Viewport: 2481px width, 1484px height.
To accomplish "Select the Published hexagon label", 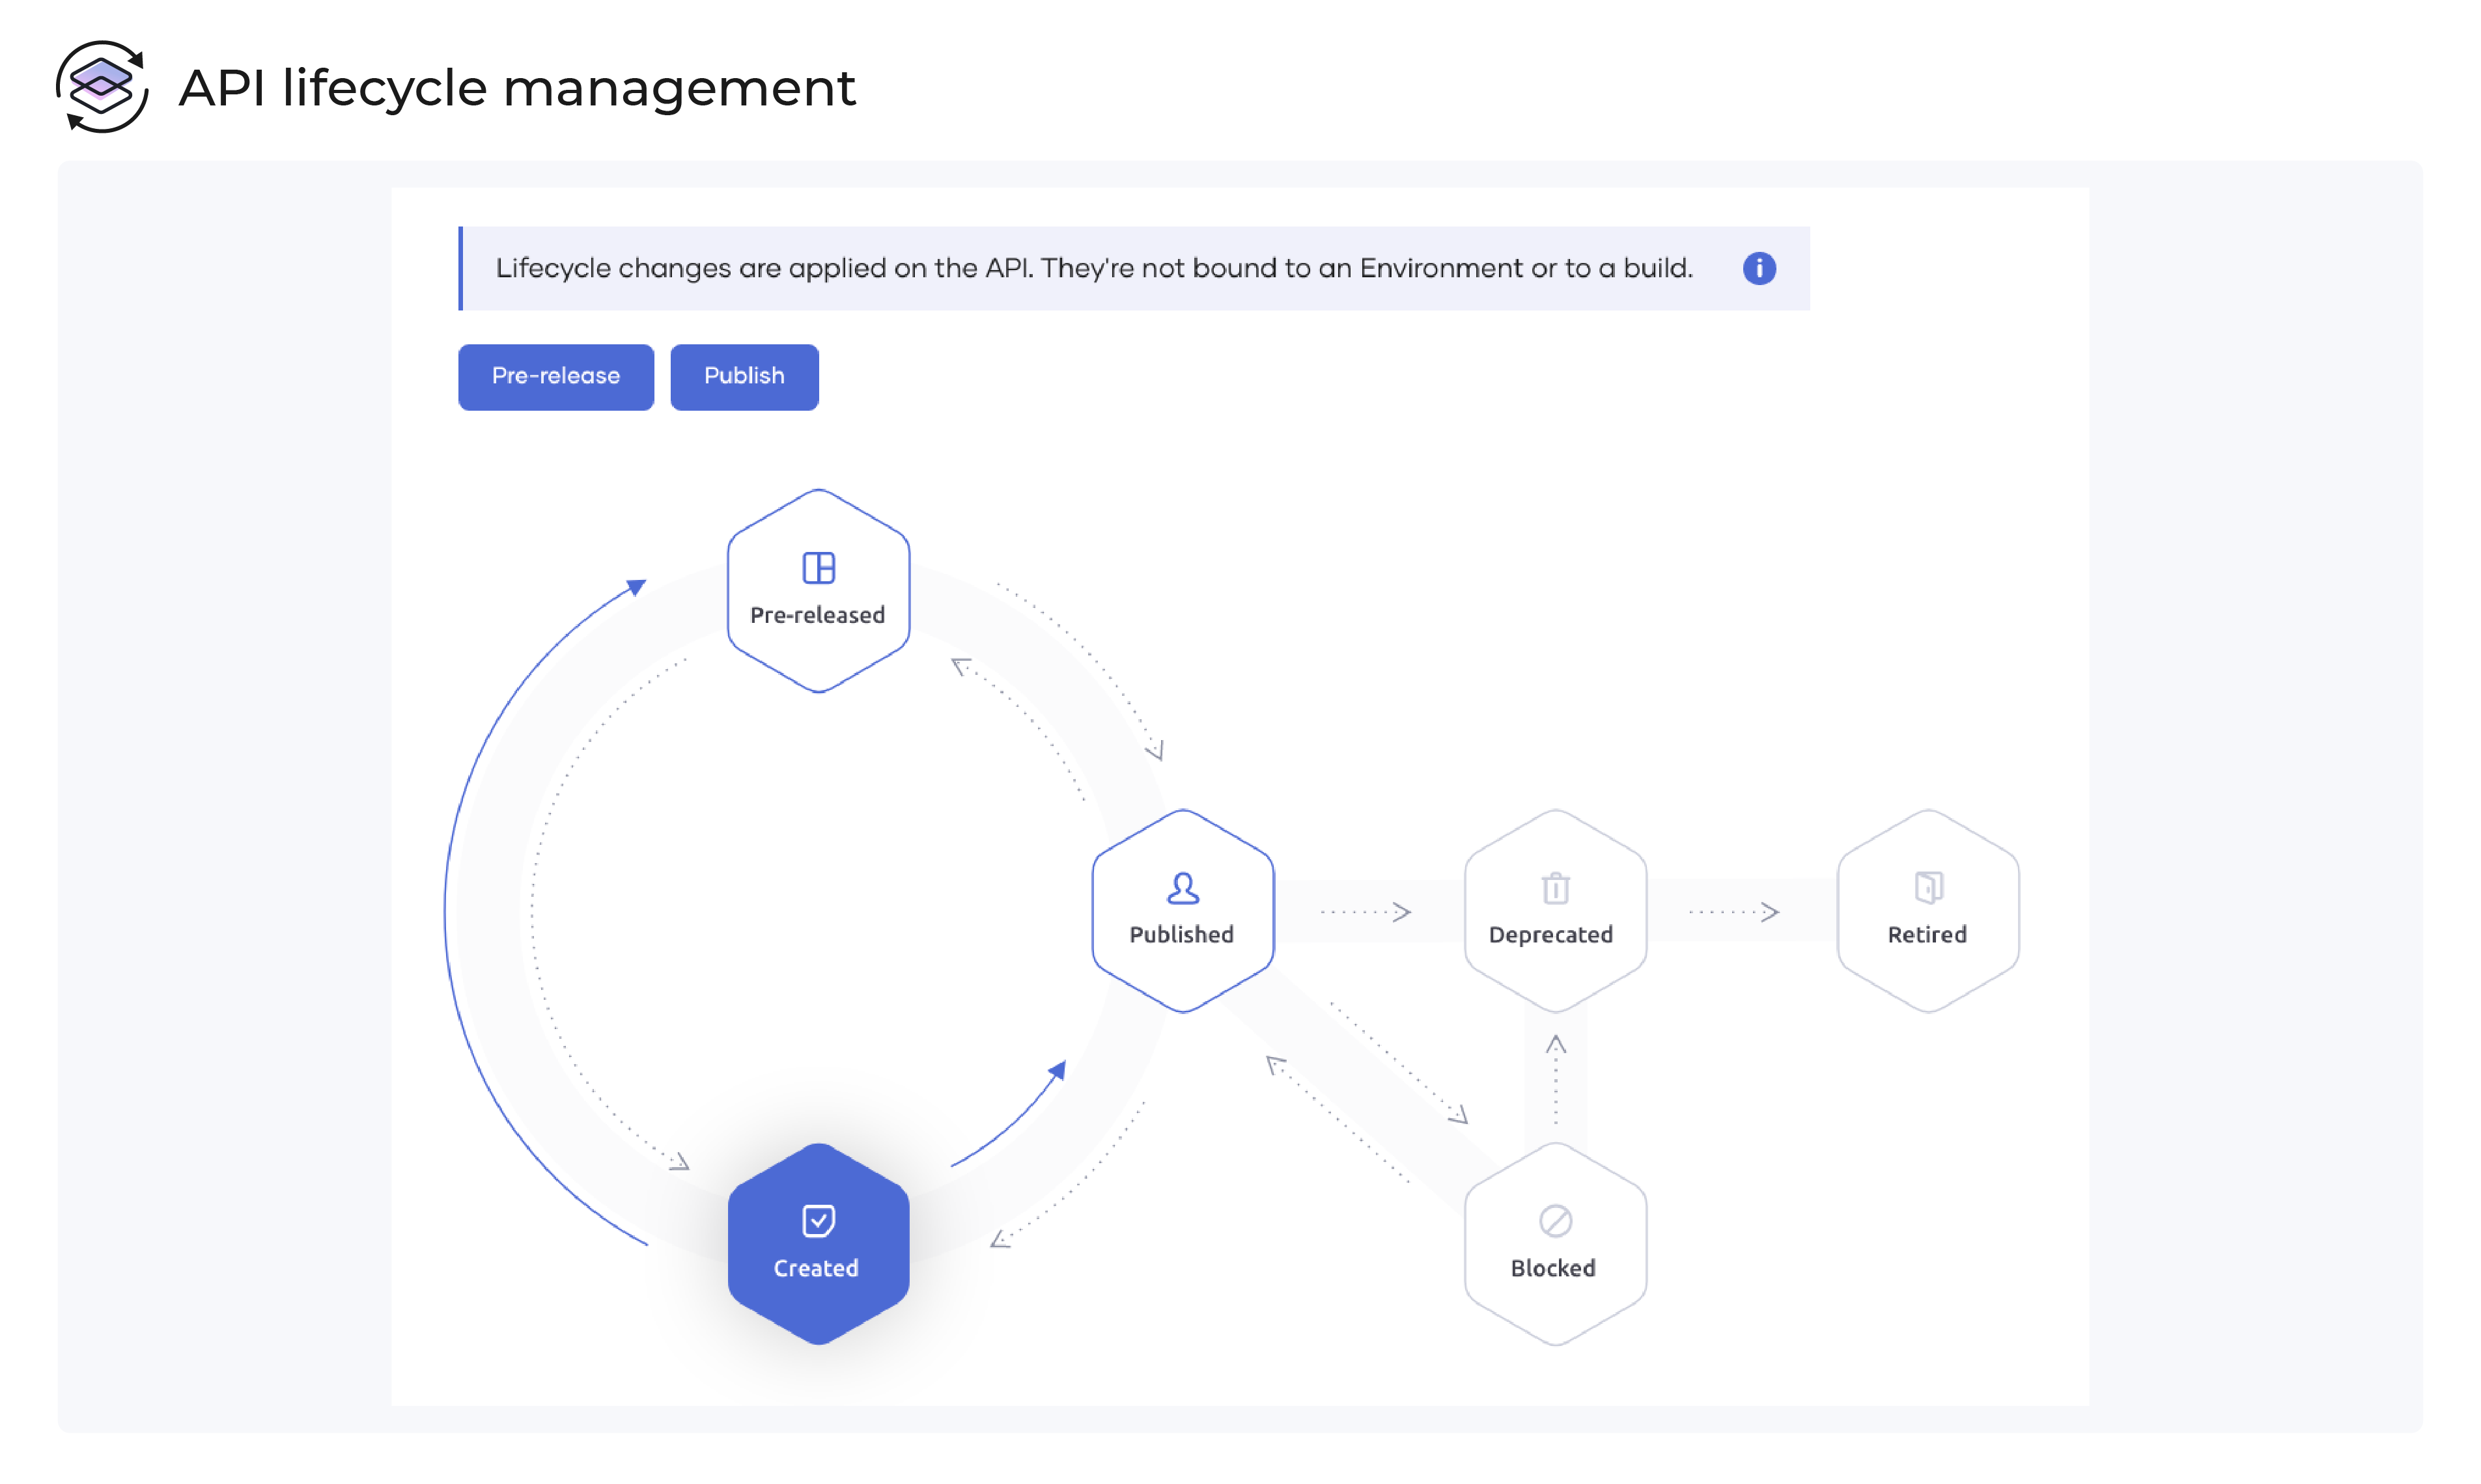I will [x=1181, y=934].
